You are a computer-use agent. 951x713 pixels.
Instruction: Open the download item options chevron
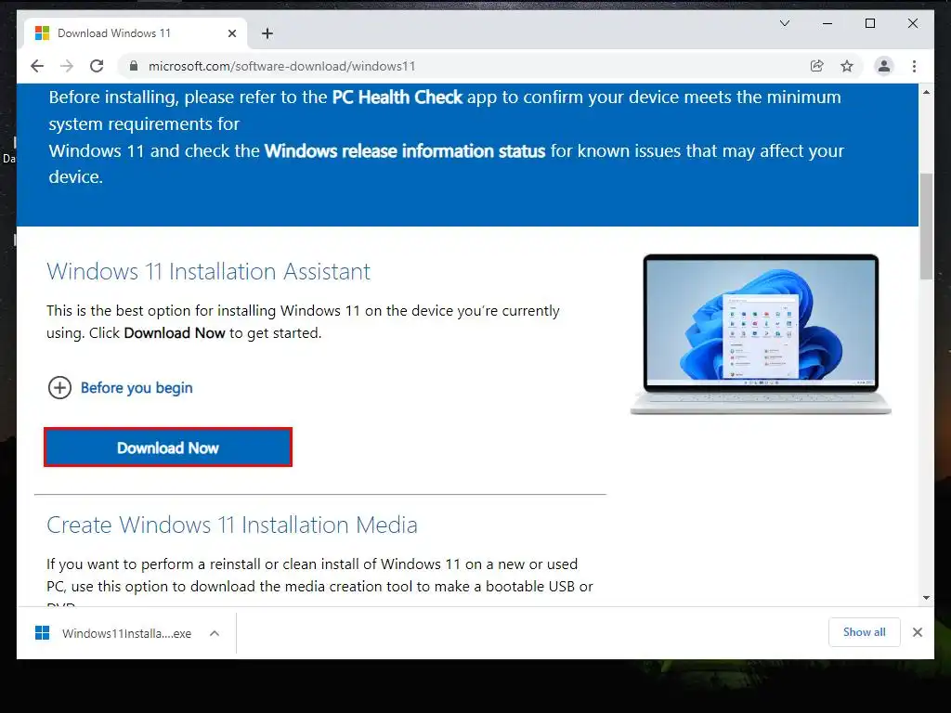coord(215,633)
